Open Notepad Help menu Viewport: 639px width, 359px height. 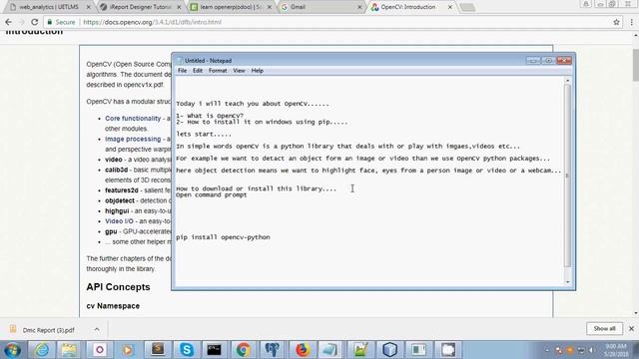point(258,71)
